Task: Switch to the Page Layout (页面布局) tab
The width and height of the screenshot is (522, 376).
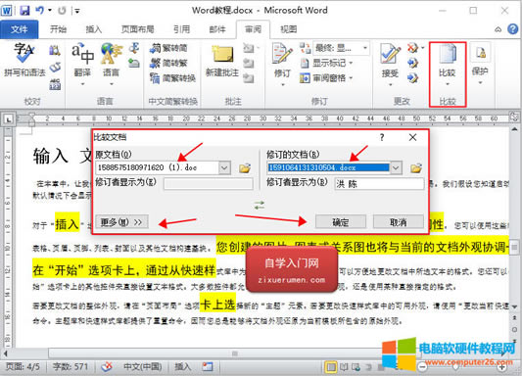Action: 137,29
